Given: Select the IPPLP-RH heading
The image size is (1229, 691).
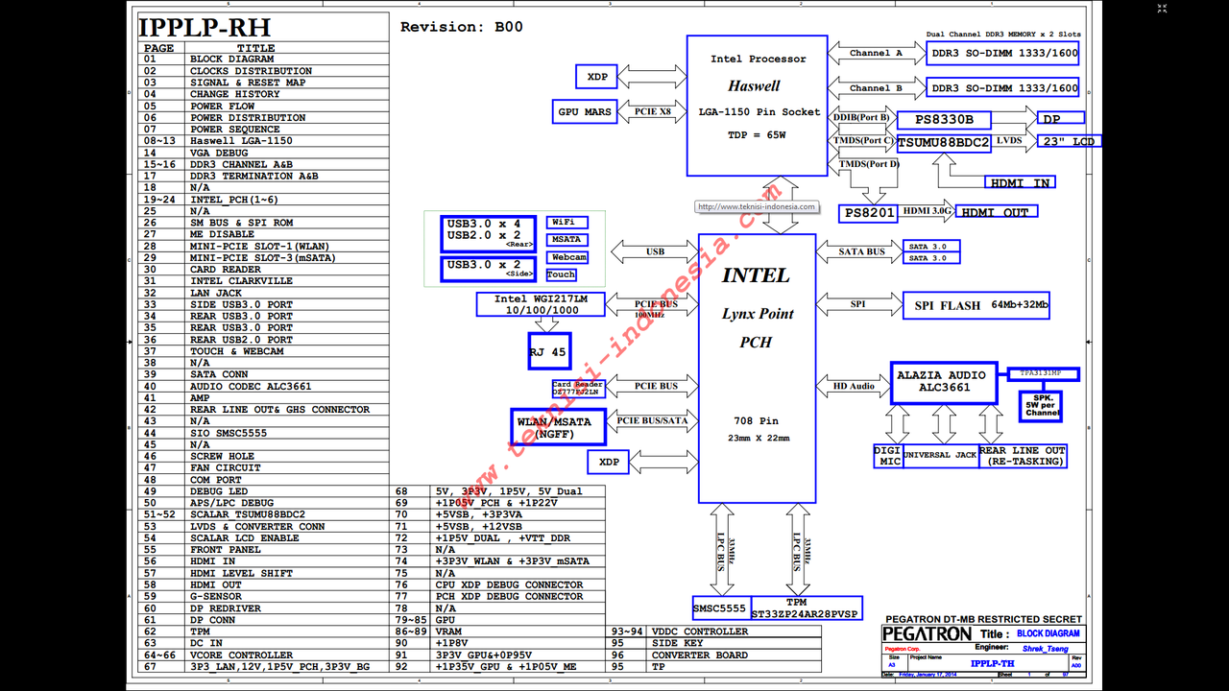Looking at the screenshot, I should click(205, 27).
